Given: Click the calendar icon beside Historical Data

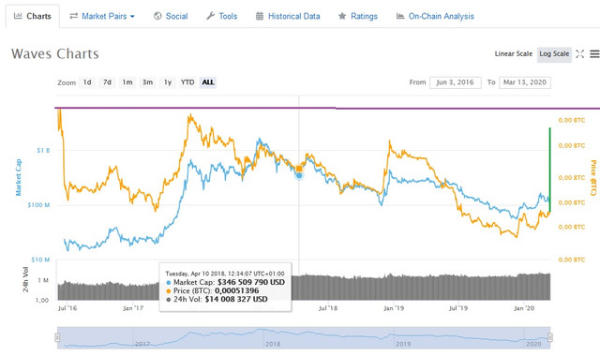Looking at the screenshot, I should pyautogui.click(x=260, y=16).
